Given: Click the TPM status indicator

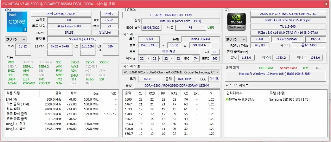Looking at the screenshot, I should click(x=305, y=68).
